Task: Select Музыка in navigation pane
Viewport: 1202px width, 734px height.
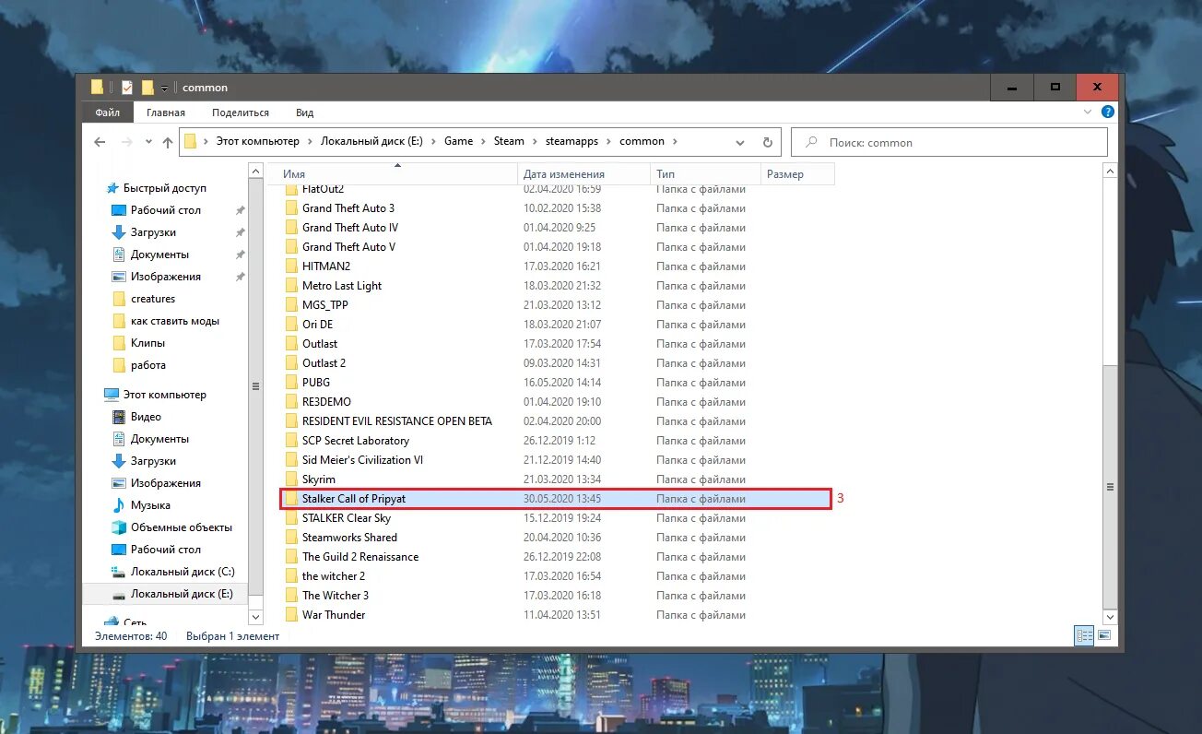Action: coord(150,505)
